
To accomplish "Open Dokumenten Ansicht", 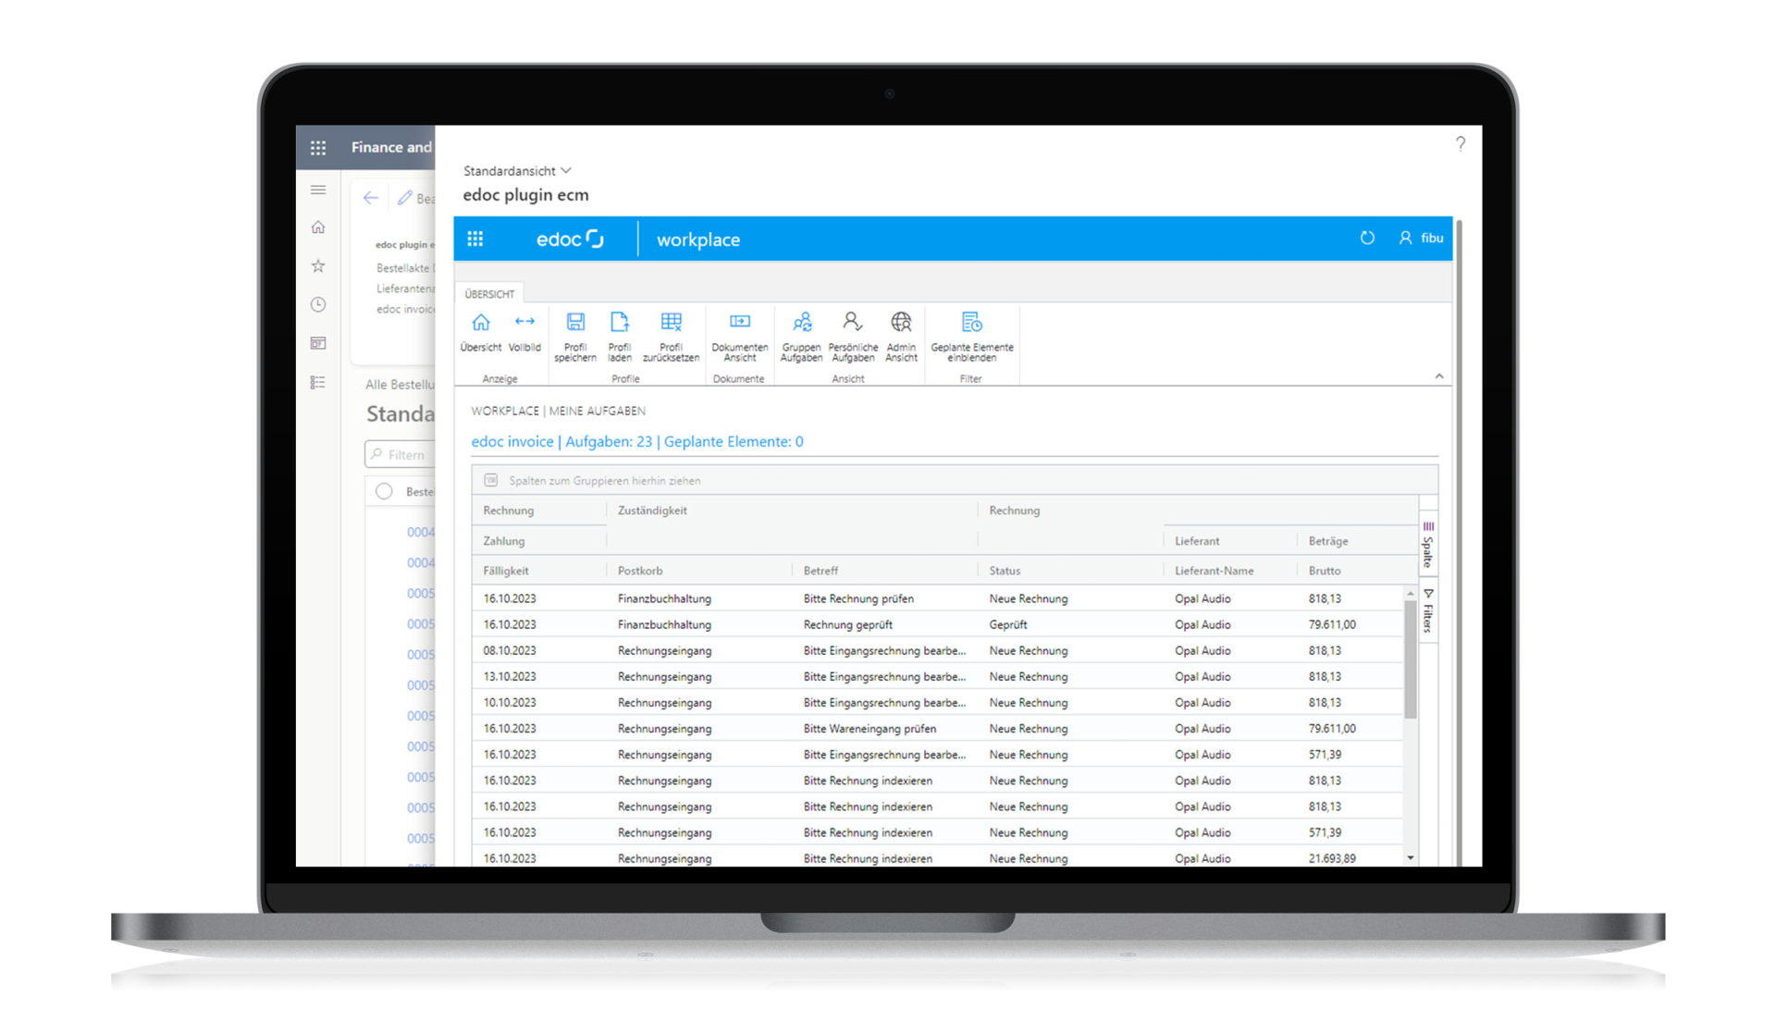I will [740, 338].
